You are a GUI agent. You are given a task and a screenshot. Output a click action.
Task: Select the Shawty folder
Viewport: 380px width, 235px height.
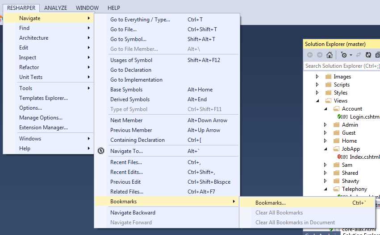coord(350,181)
